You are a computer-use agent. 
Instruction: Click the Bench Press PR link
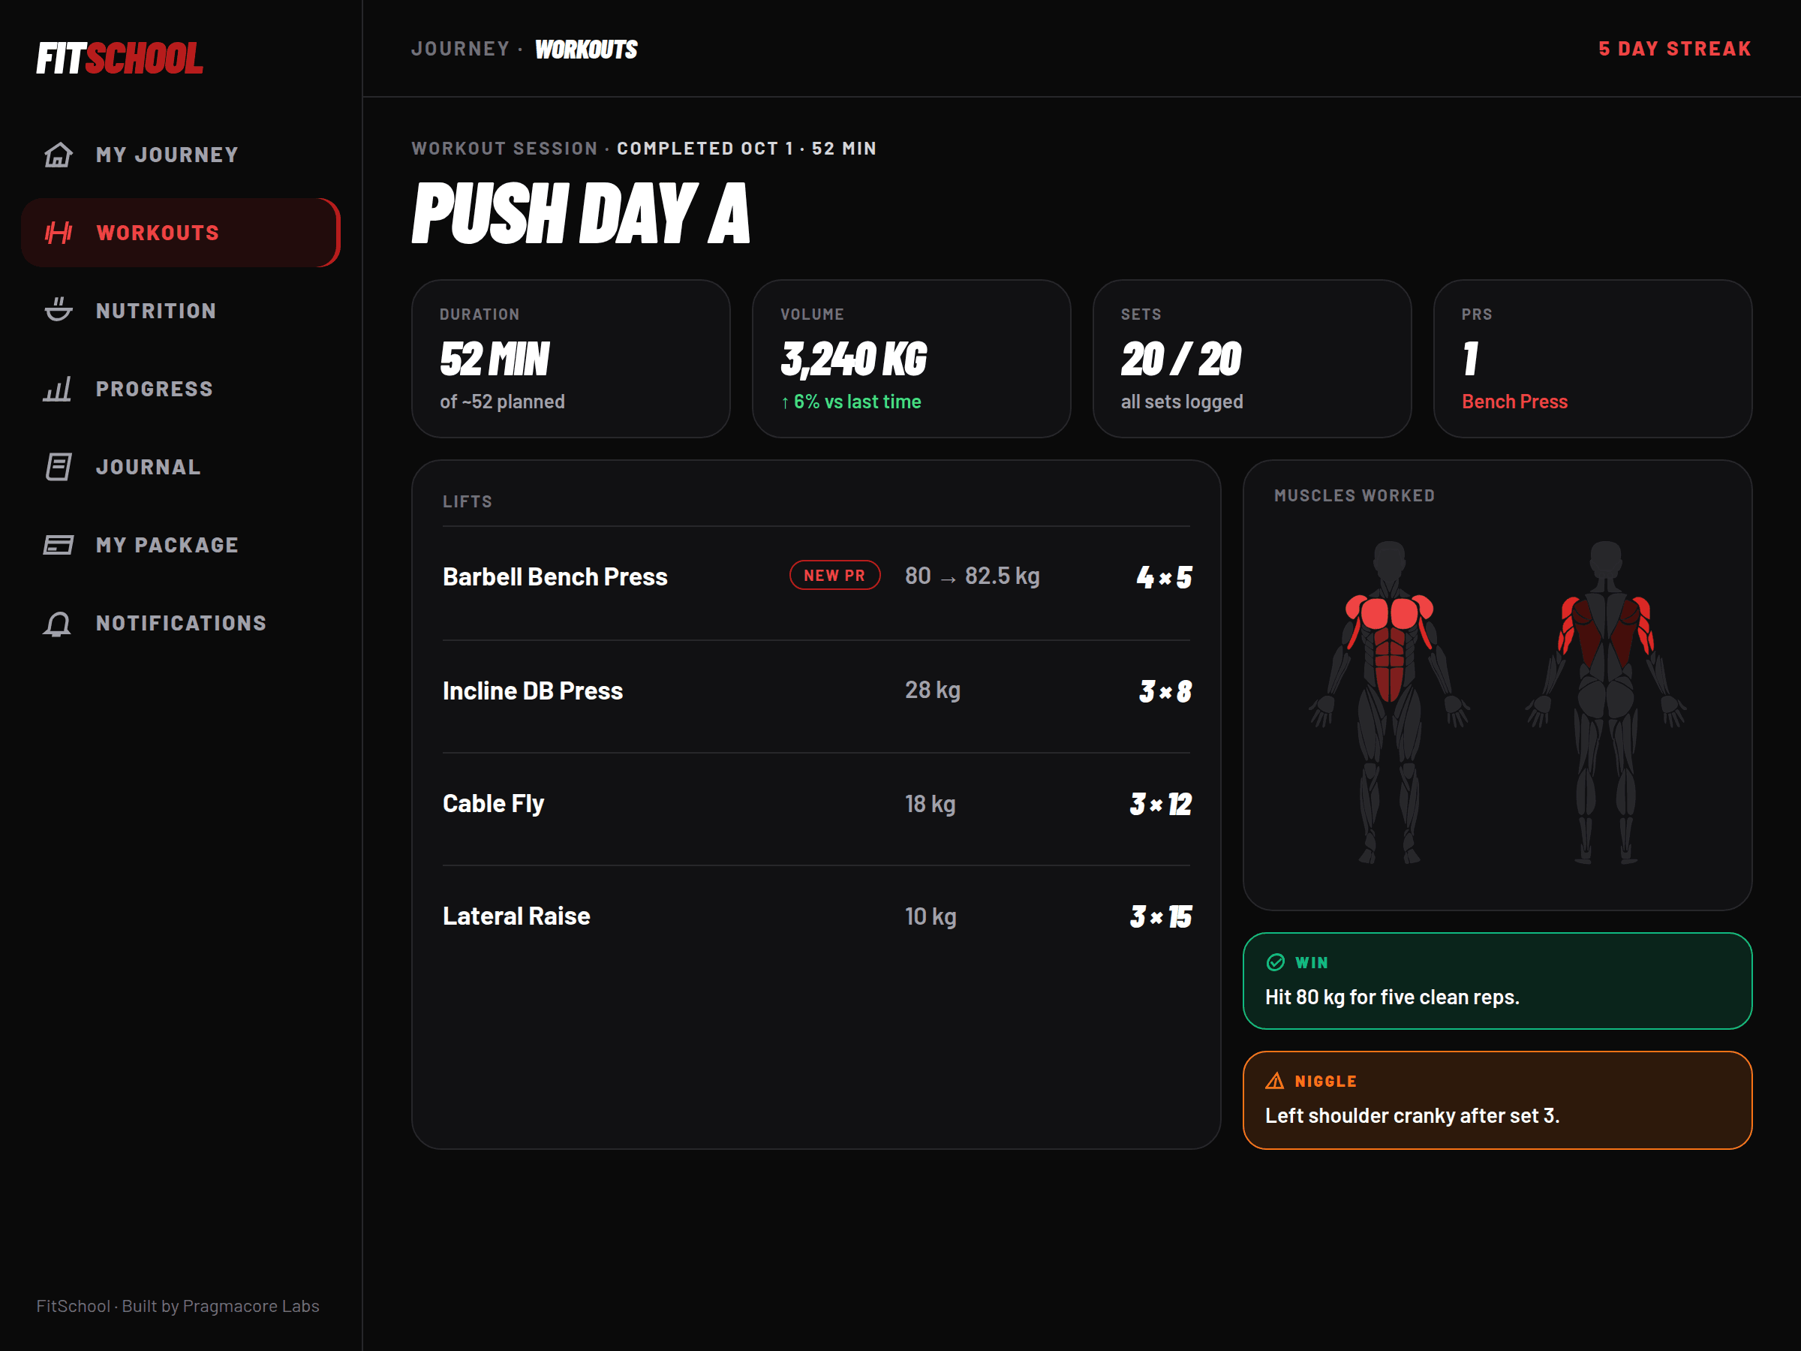pos(1514,402)
